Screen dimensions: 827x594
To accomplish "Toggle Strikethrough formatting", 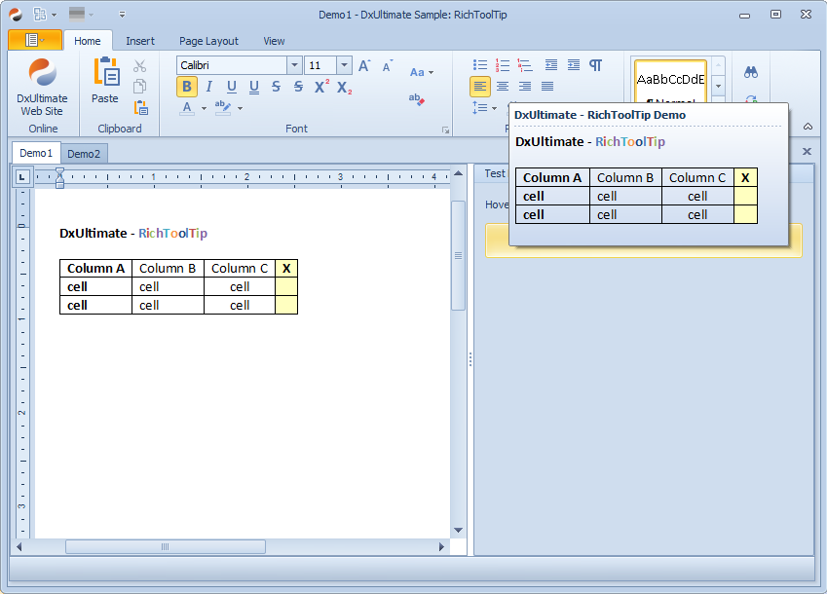I will click(x=276, y=87).
